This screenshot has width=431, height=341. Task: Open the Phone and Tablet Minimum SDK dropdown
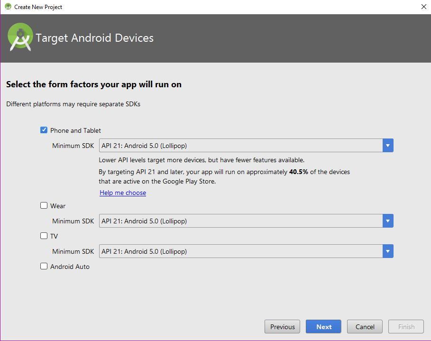coord(246,146)
